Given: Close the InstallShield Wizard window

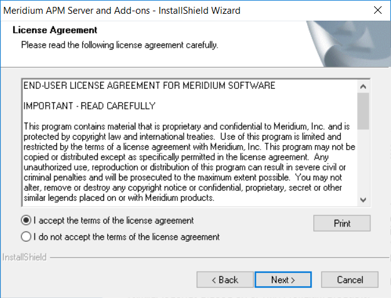Looking at the screenshot, I should [378, 10].
